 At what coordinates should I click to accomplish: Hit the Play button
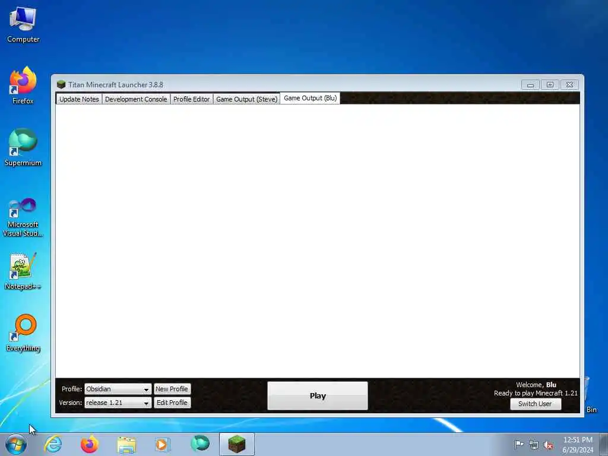coord(318,396)
